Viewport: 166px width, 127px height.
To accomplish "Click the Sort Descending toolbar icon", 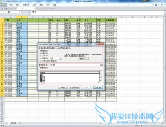I will [48, 9].
